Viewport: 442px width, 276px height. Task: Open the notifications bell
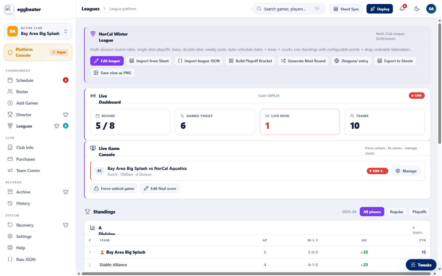(x=402, y=9)
